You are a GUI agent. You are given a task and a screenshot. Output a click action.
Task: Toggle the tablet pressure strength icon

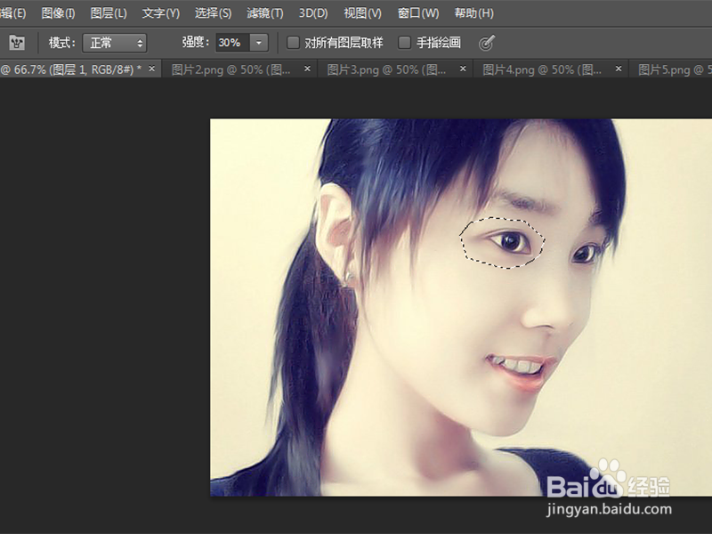(486, 43)
